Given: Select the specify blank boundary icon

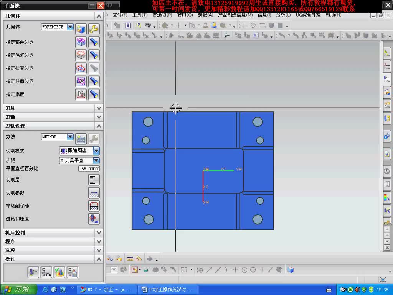Looking at the screenshot, I should coord(81,55).
